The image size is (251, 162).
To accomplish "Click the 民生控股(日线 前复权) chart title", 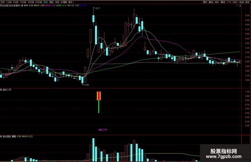I will point(10,6).
